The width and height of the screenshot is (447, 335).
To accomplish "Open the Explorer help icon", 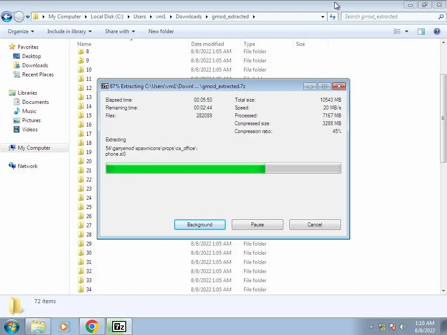I will [437, 31].
